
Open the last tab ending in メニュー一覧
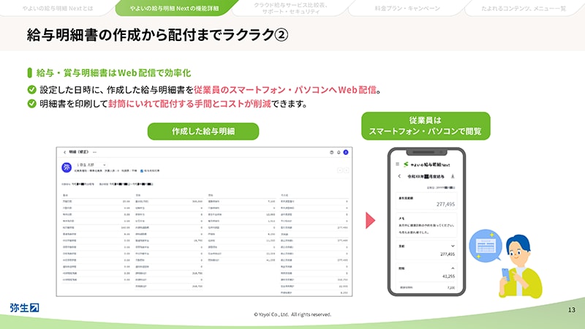point(523,8)
